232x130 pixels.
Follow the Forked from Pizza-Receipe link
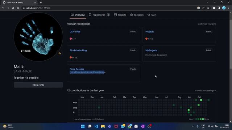[x=88, y=72]
